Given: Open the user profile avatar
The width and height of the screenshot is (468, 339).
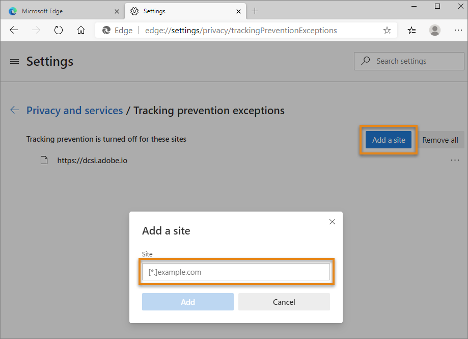Looking at the screenshot, I should (435, 30).
